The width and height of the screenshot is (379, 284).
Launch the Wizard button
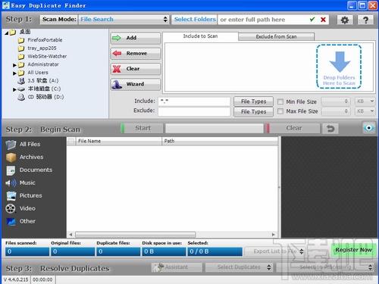136,84
